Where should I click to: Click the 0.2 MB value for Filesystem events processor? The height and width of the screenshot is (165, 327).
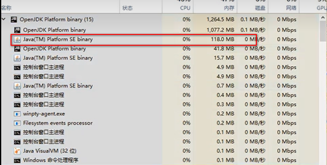[225, 123]
